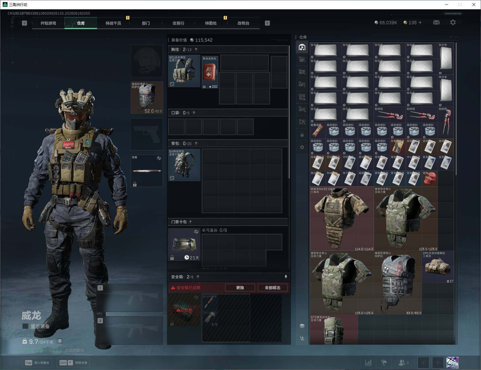Open the world chat message line
Image resolution: width=481 pixels, height=370 pixels.
tap(53, 350)
